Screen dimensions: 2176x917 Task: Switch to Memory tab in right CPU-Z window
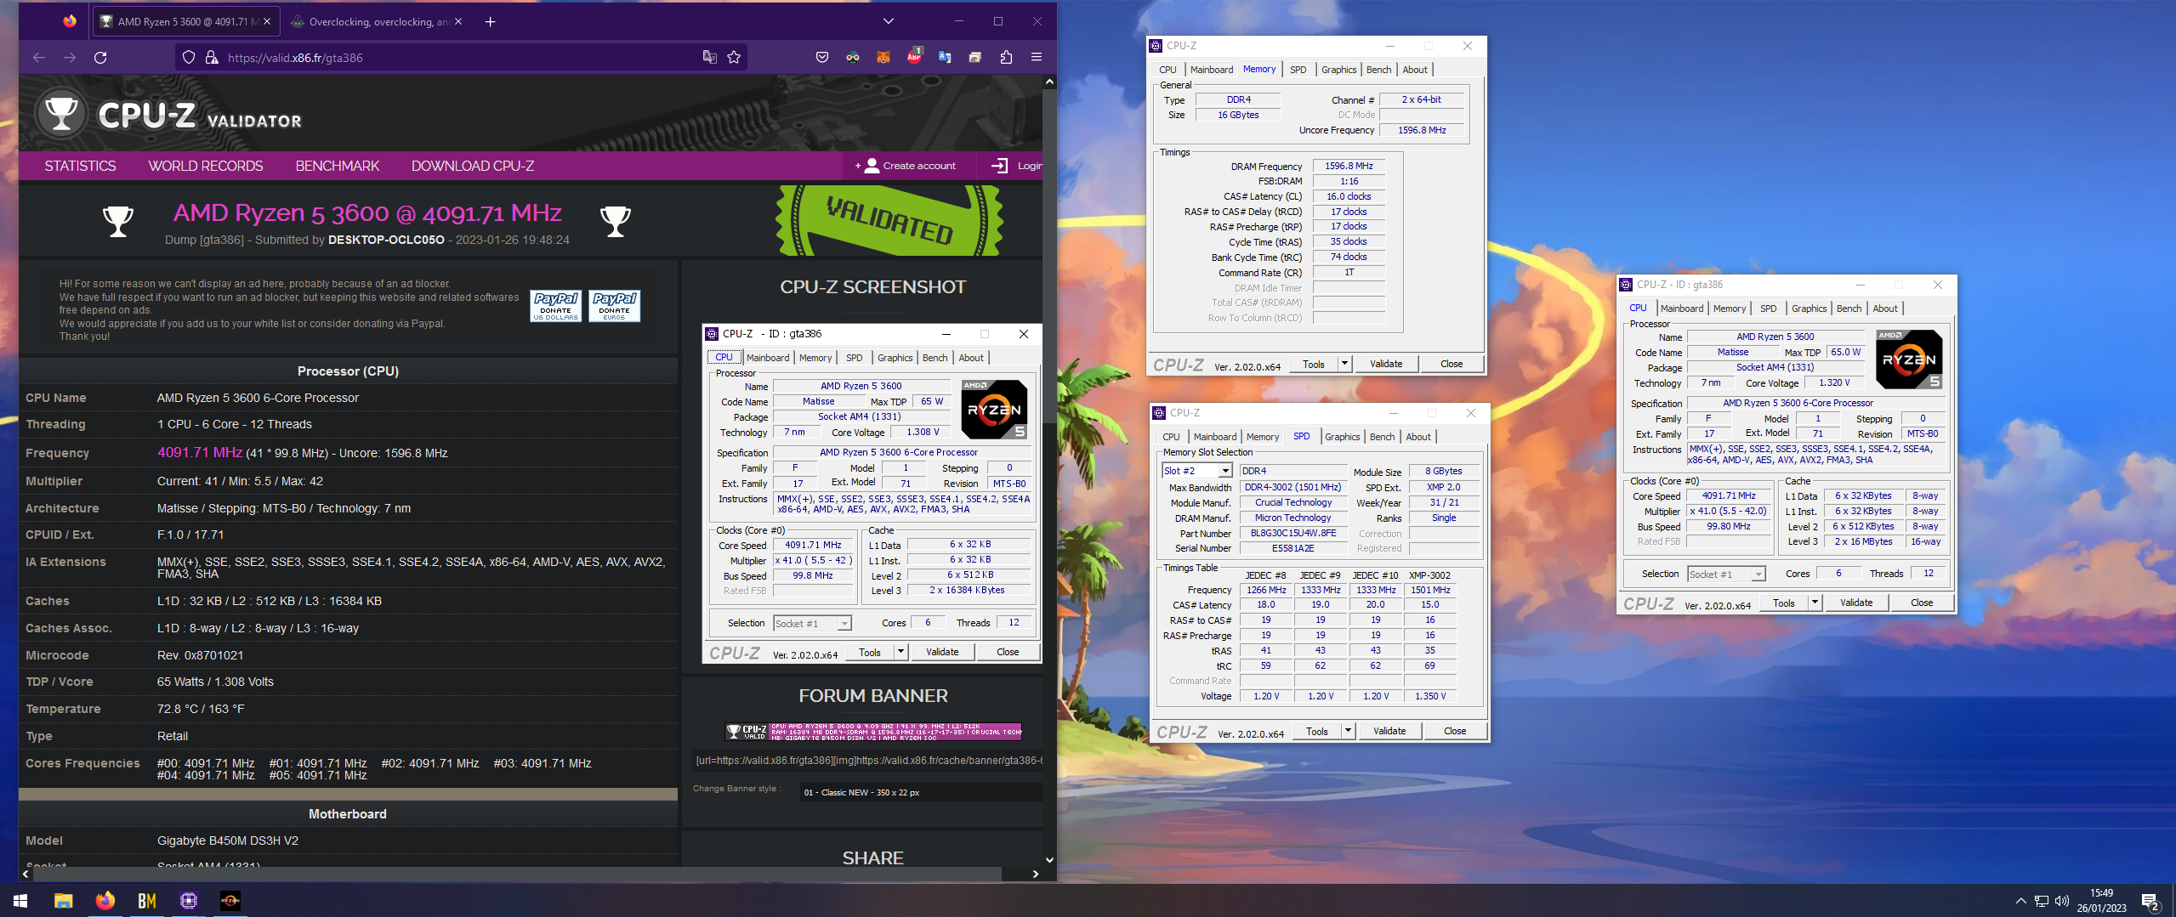point(1729,308)
